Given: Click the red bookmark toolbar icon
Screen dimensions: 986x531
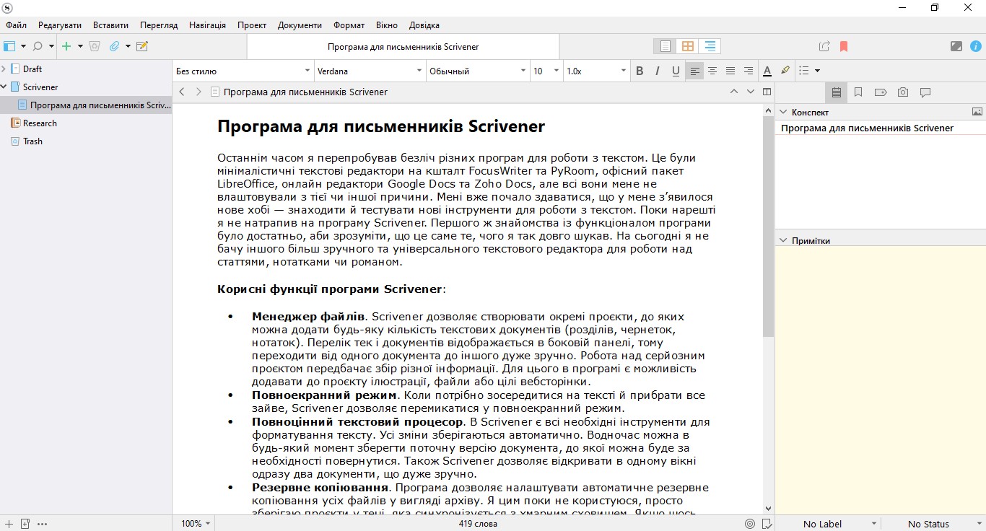Looking at the screenshot, I should pyautogui.click(x=844, y=46).
